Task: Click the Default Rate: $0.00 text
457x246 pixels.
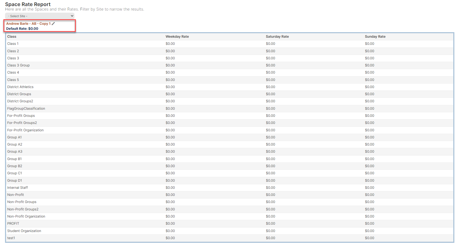Action: point(22,29)
